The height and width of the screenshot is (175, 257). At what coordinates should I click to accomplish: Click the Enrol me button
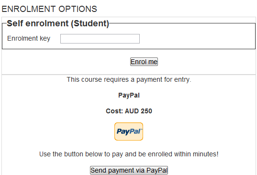[144, 62]
